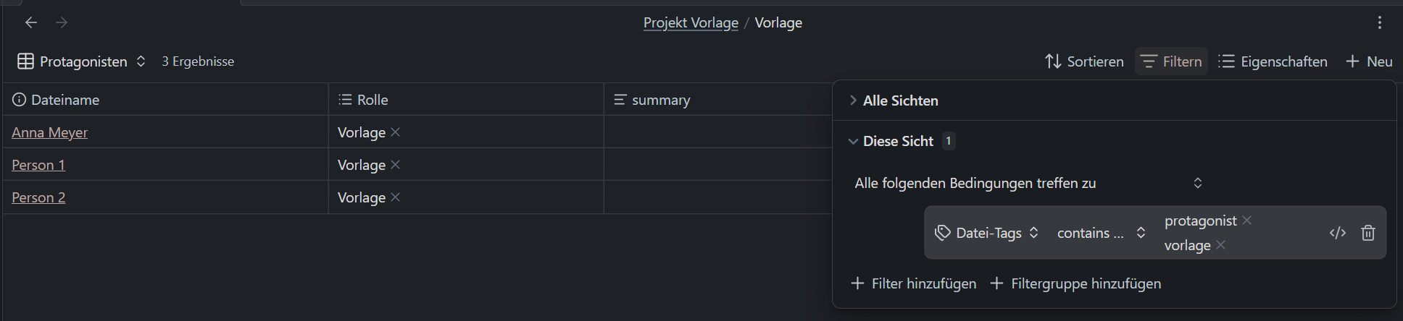The width and height of the screenshot is (1403, 321).
Task: Click the navigate forward arrow
Action: click(62, 23)
